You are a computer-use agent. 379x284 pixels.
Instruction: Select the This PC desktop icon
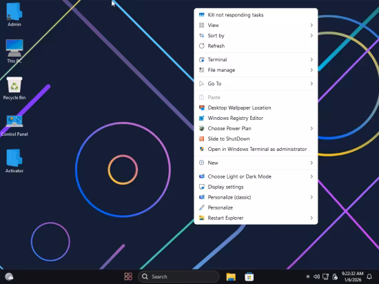(x=14, y=51)
